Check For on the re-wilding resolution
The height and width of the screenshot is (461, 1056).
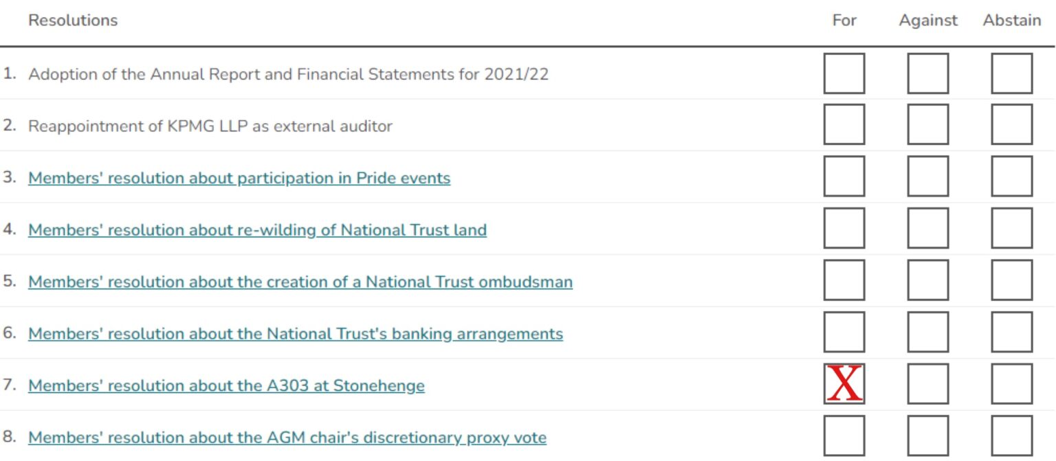coord(844,229)
